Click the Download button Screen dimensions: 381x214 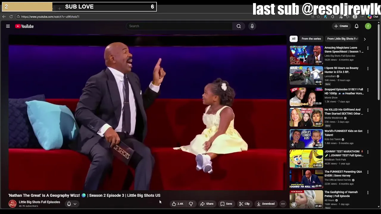coord(266,204)
